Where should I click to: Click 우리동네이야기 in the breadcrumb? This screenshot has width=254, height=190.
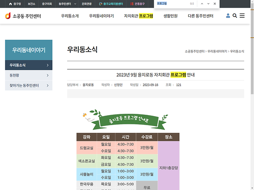point(217,51)
